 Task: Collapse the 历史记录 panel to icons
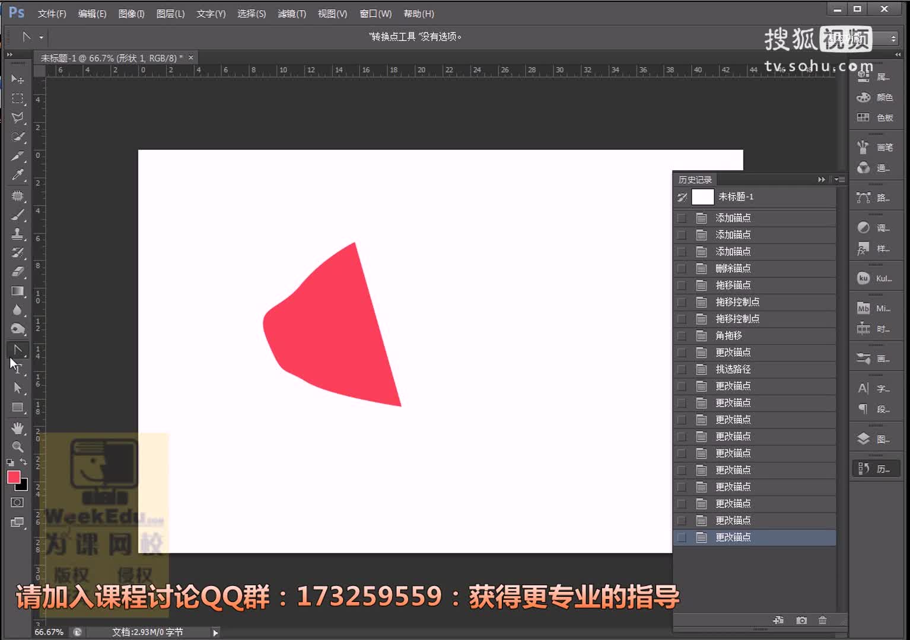tap(822, 180)
